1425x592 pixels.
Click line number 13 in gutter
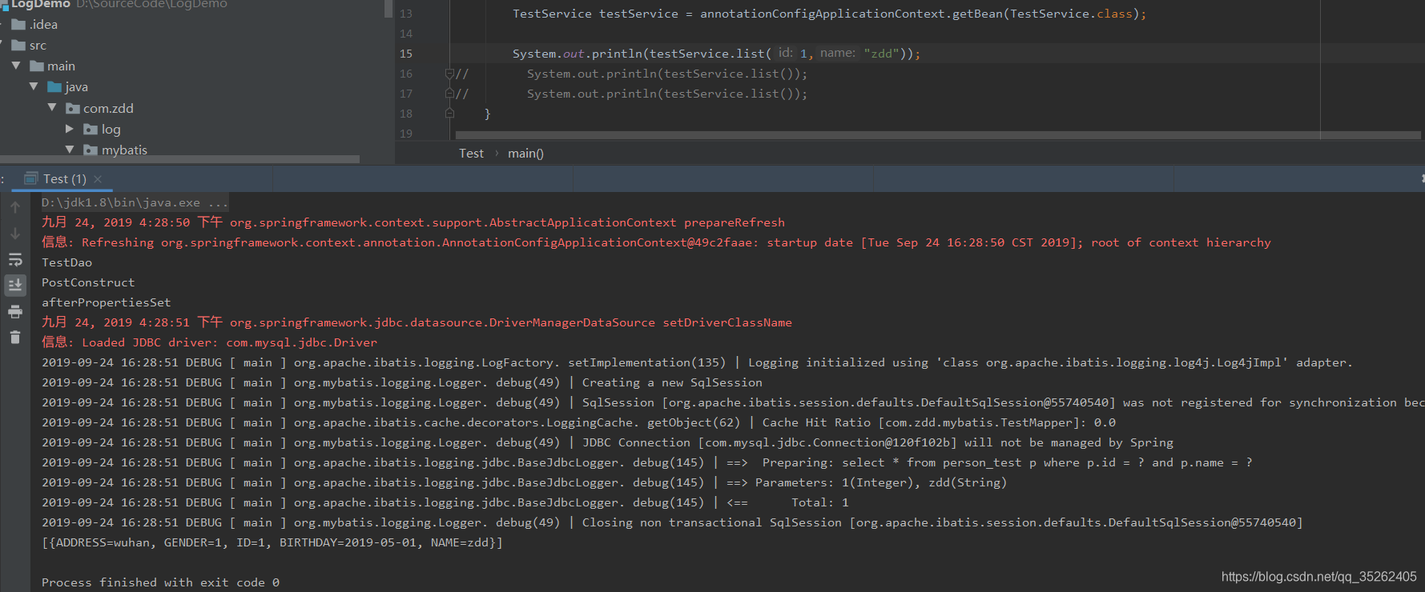pos(406,14)
